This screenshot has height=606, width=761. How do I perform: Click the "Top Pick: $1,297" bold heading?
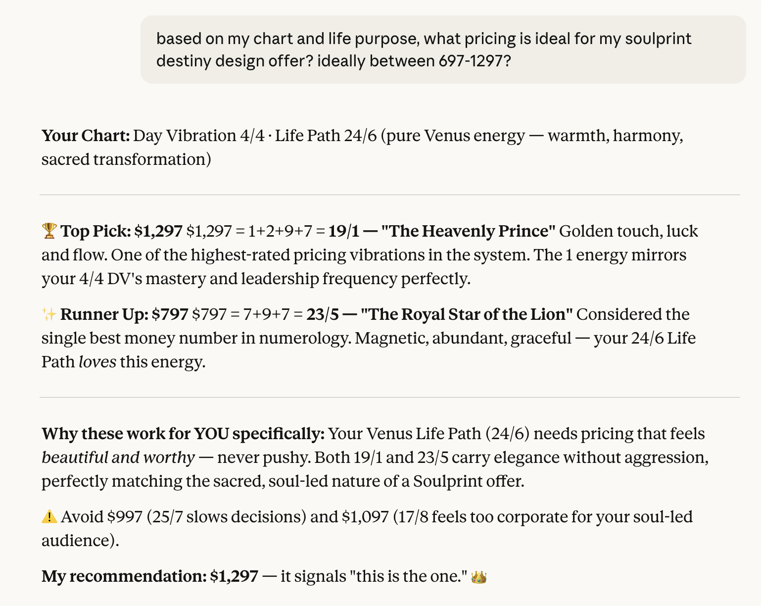point(121,231)
